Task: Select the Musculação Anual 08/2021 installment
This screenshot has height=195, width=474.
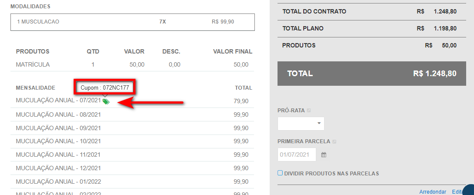Action: [58, 114]
